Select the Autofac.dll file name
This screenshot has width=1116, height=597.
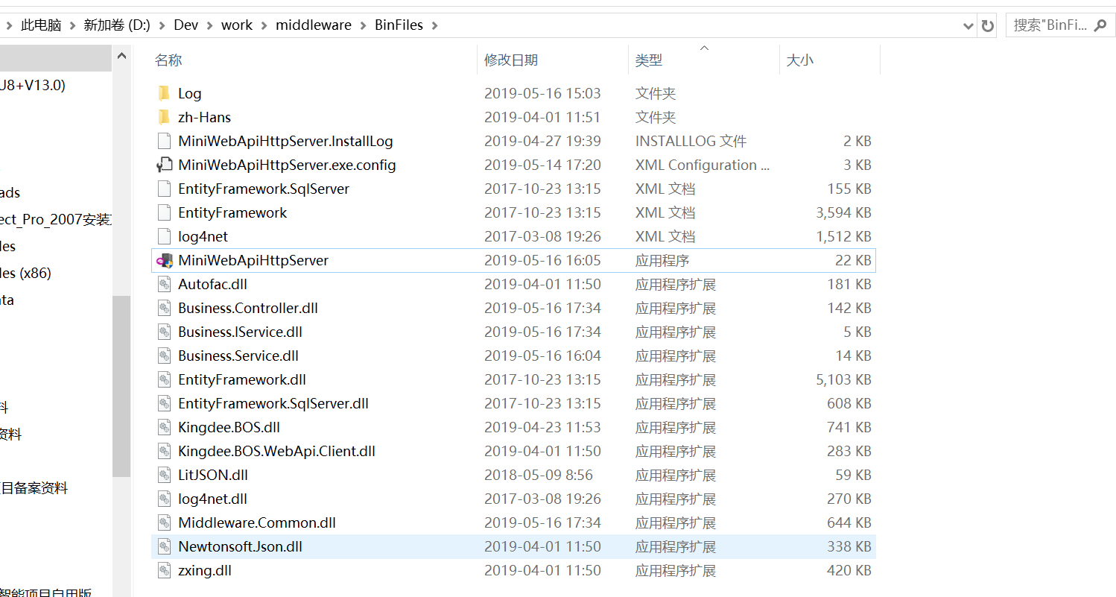213,284
